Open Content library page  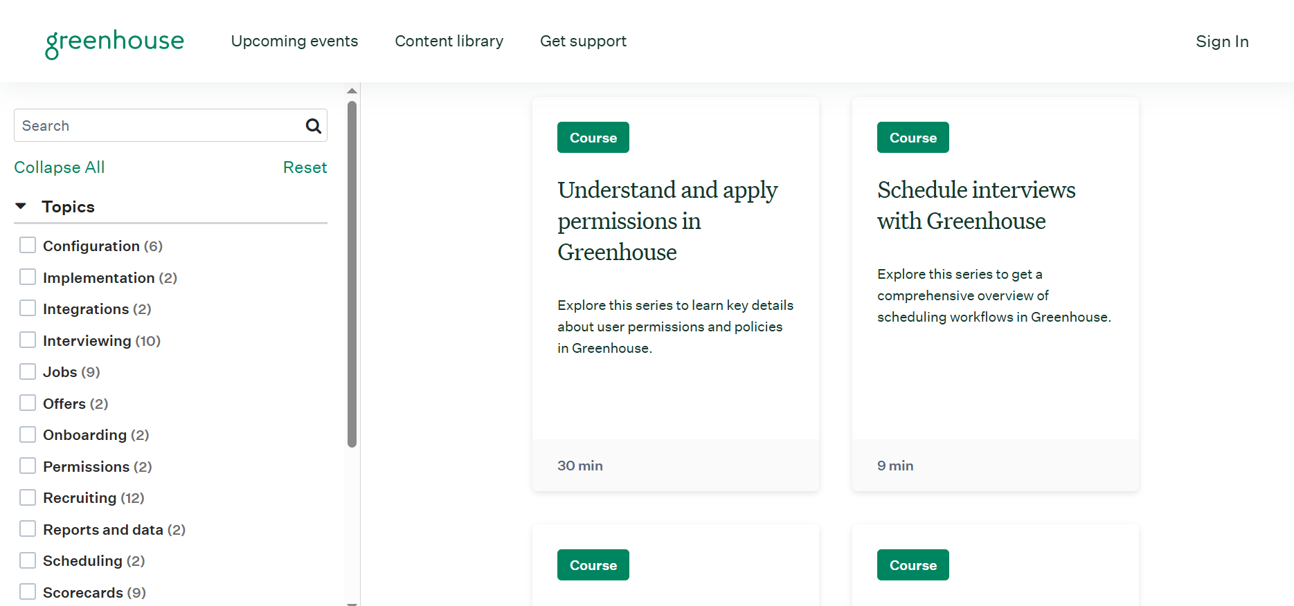pyautogui.click(x=449, y=42)
